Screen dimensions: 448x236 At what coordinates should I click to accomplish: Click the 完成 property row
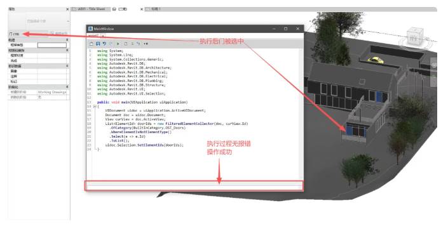pyautogui.click(x=39, y=61)
